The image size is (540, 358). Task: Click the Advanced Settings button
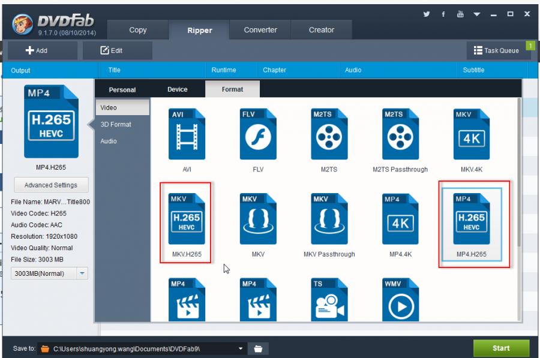(50, 185)
